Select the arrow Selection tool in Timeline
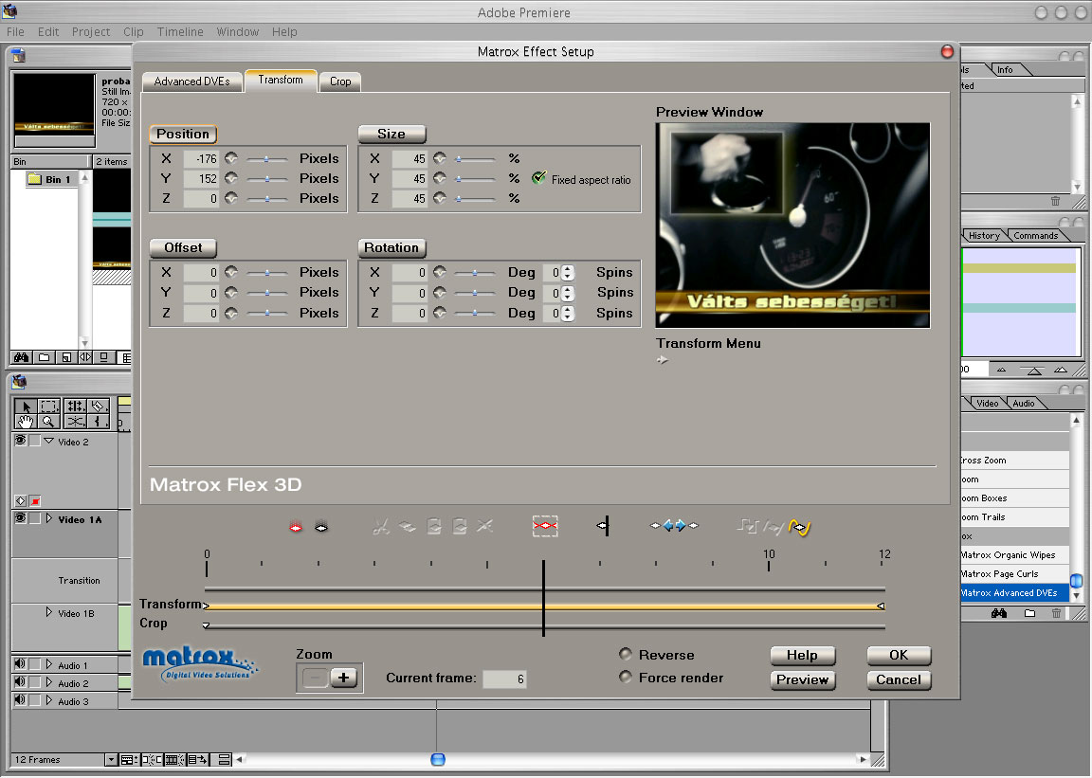 coord(27,407)
